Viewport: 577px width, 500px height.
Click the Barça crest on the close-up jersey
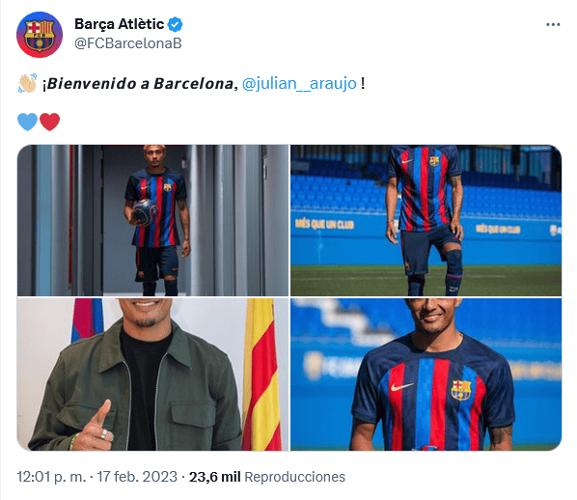point(461,390)
